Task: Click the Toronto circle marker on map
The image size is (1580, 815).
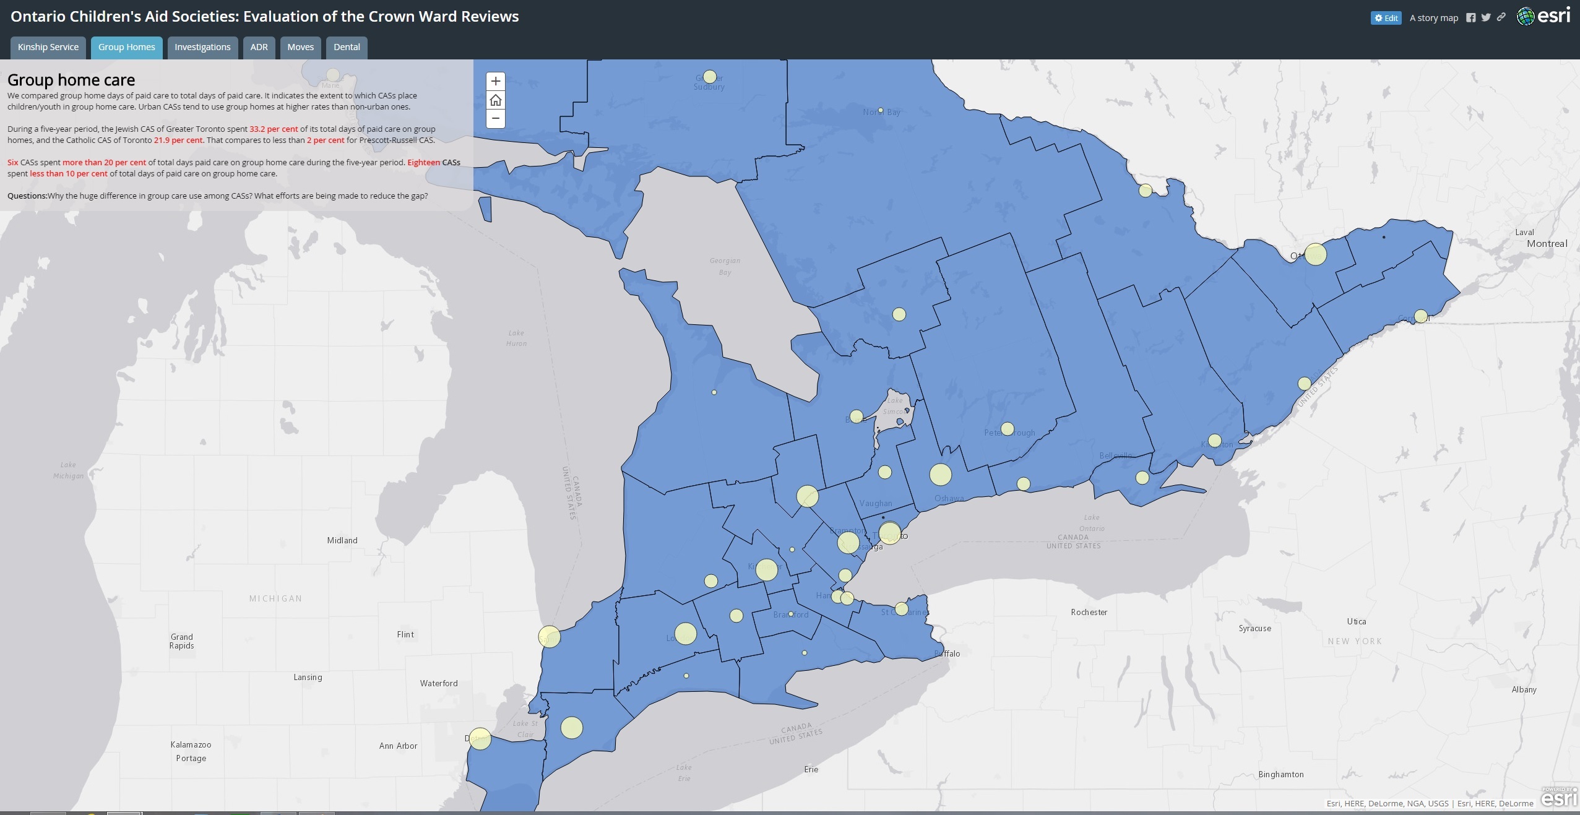Action: [x=889, y=533]
